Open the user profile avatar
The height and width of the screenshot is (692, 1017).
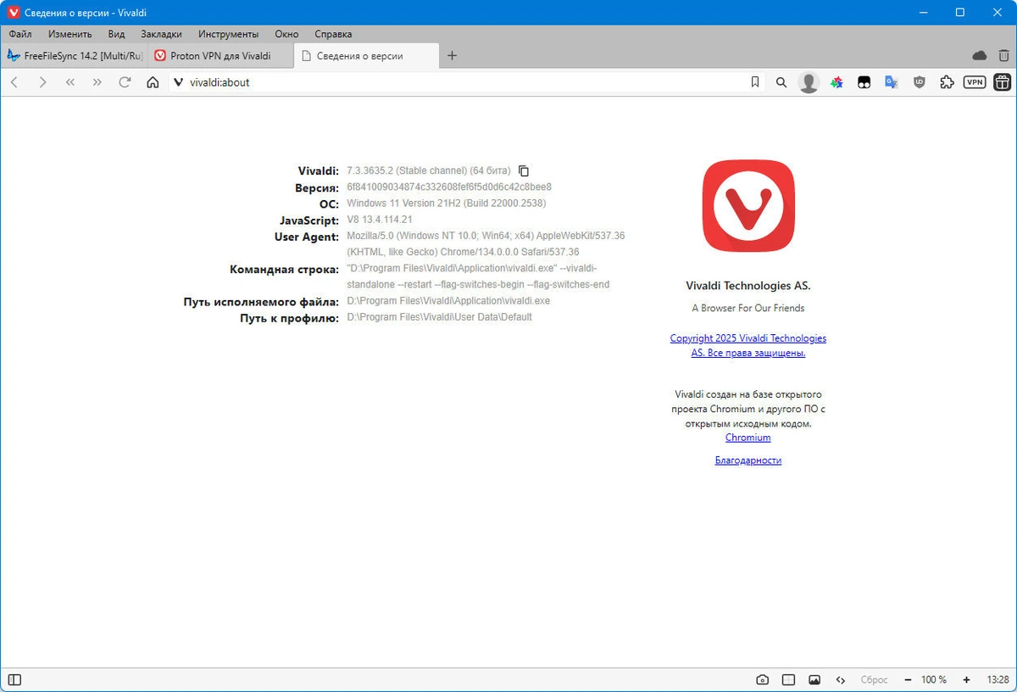click(x=809, y=82)
